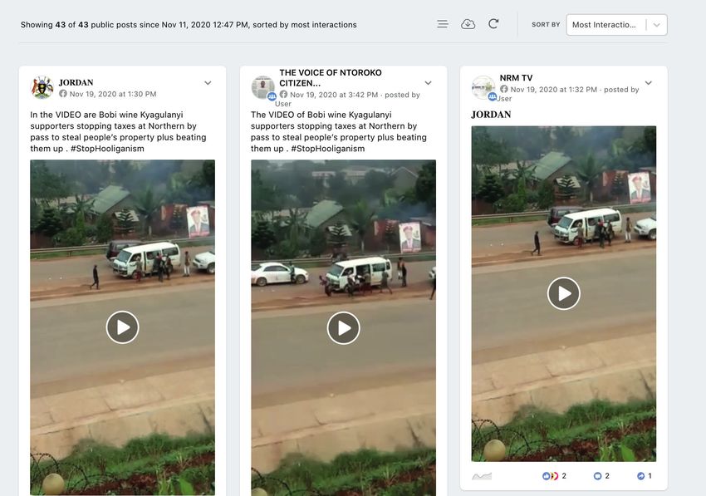The height and width of the screenshot is (496, 706).
Task: Open the Sort By dropdown
Action: pos(616,25)
